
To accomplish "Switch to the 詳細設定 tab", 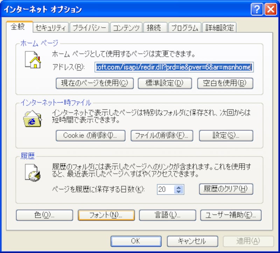I will [219, 28].
